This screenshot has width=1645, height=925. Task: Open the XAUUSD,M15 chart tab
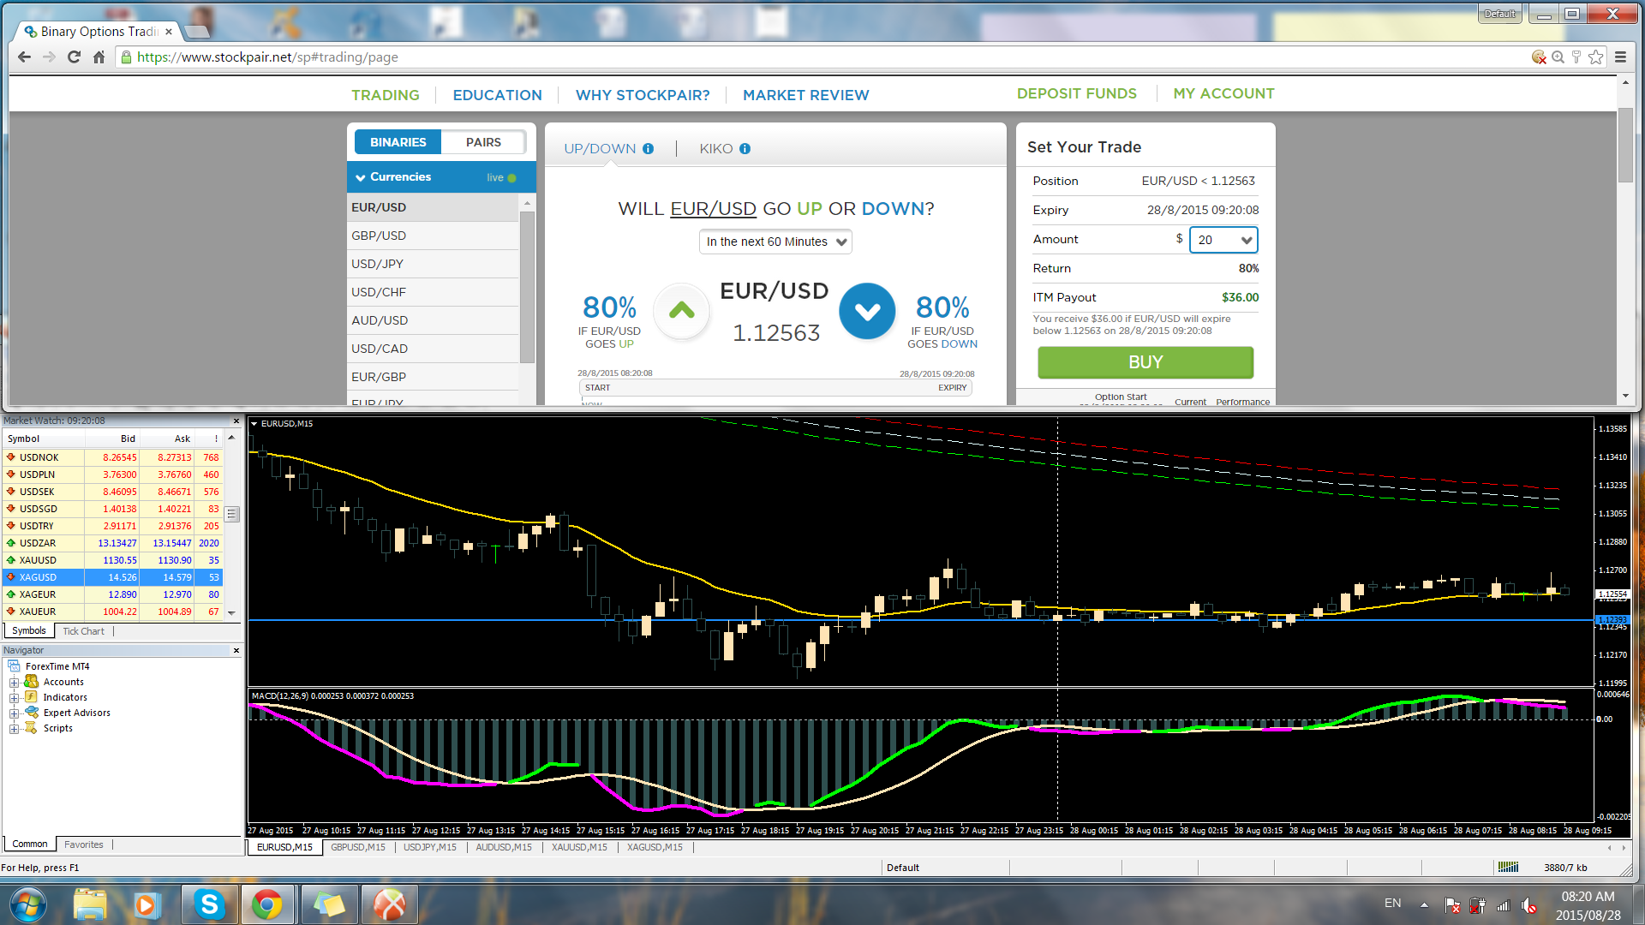coord(579,847)
